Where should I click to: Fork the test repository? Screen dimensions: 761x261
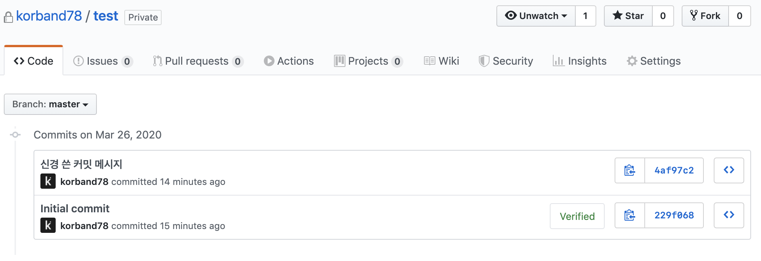(x=705, y=16)
